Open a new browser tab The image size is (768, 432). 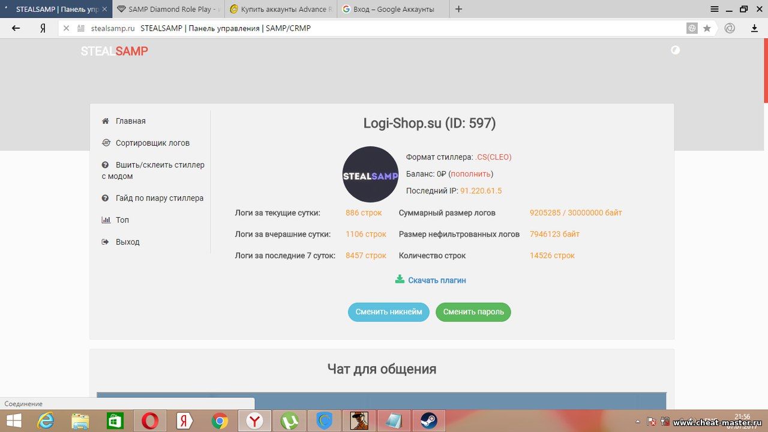point(459,9)
